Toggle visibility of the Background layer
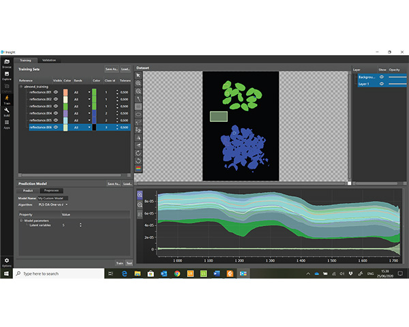This screenshot has height=327, width=409. (x=381, y=77)
